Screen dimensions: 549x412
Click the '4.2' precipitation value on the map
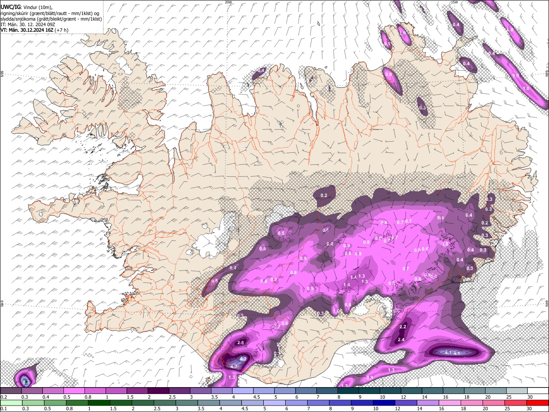[243, 359]
